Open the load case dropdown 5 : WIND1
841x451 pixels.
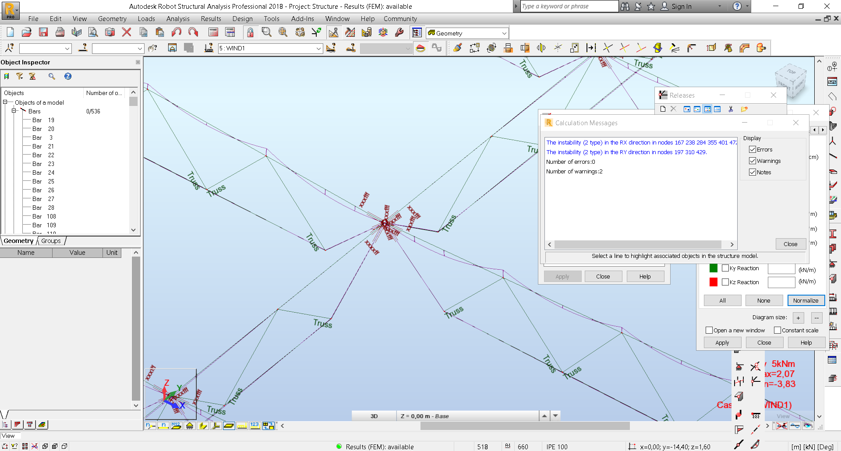coord(318,49)
